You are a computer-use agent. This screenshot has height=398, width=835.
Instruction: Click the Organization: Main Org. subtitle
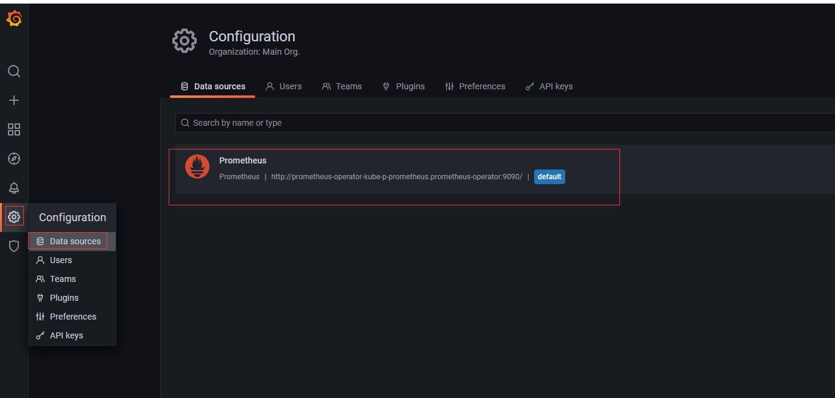coord(255,52)
